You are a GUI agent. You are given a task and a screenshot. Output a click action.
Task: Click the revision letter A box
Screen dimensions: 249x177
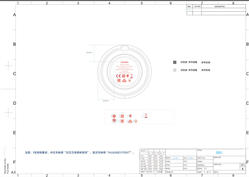pyautogui.click(x=242, y=169)
